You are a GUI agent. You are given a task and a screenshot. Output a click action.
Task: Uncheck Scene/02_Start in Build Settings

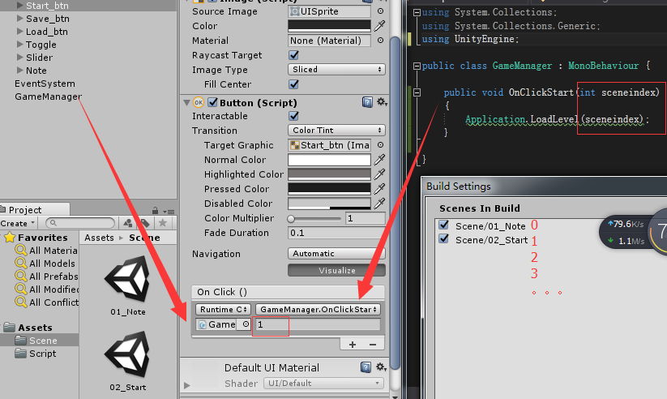pyautogui.click(x=444, y=239)
